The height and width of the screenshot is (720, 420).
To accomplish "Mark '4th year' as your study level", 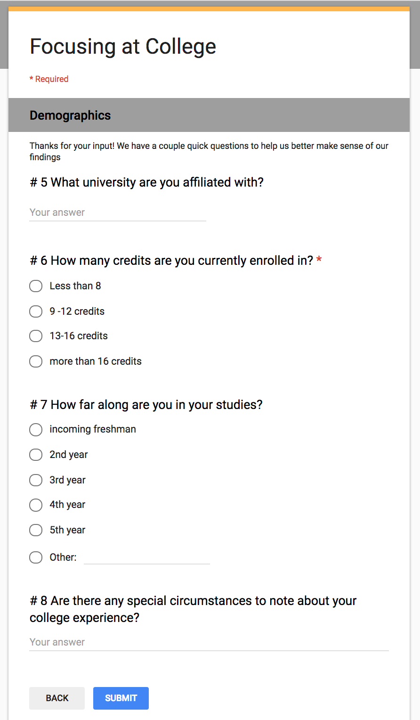I will coord(36,505).
